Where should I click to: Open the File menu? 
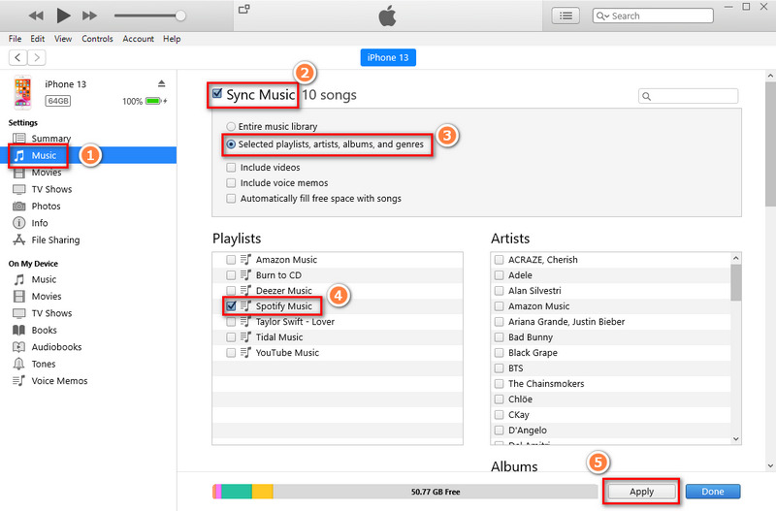[15, 39]
